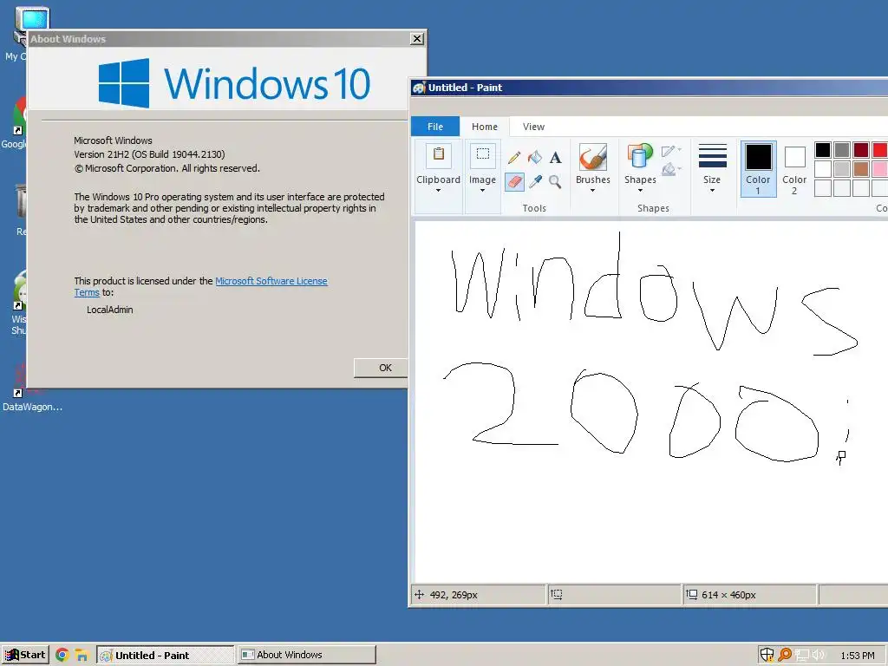
Task: Pick the light gray color swatch
Action: point(842,169)
